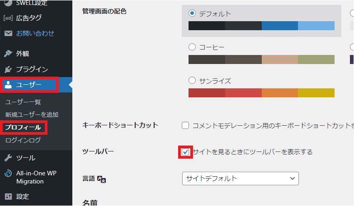354x206 pixels.
Task: Enable keyboard shortcuts checkbox for comment moderation
Action: [x=185, y=125]
